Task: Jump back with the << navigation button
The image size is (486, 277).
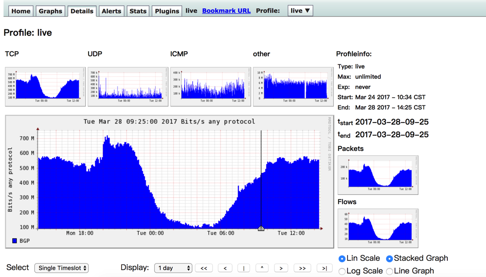Action: point(204,268)
